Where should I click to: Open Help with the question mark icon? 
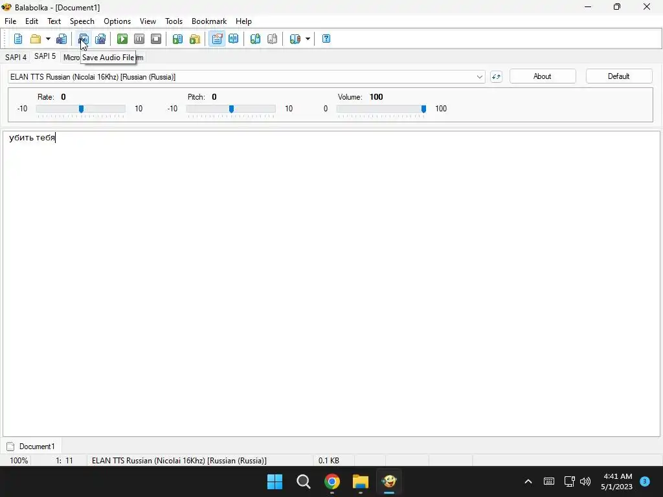click(326, 39)
